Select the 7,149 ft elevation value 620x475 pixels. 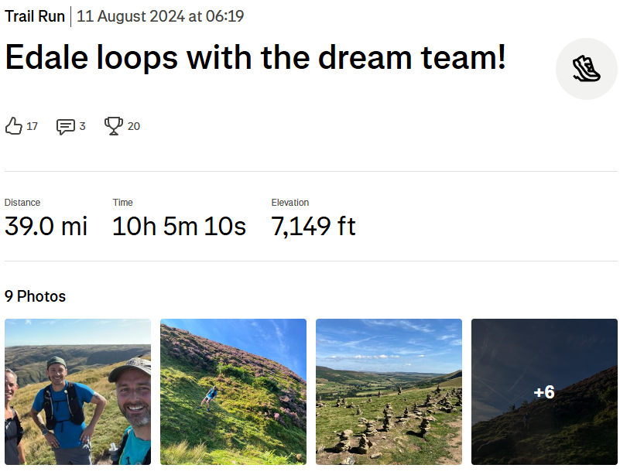tap(313, 227)
